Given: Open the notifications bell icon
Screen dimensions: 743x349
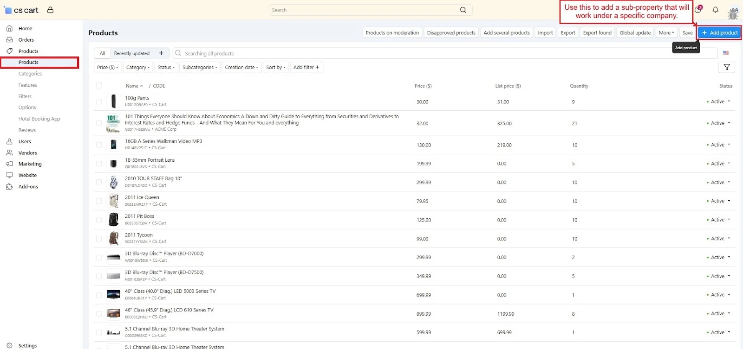Looking at the screenshot, I should (x=715, y=10).
